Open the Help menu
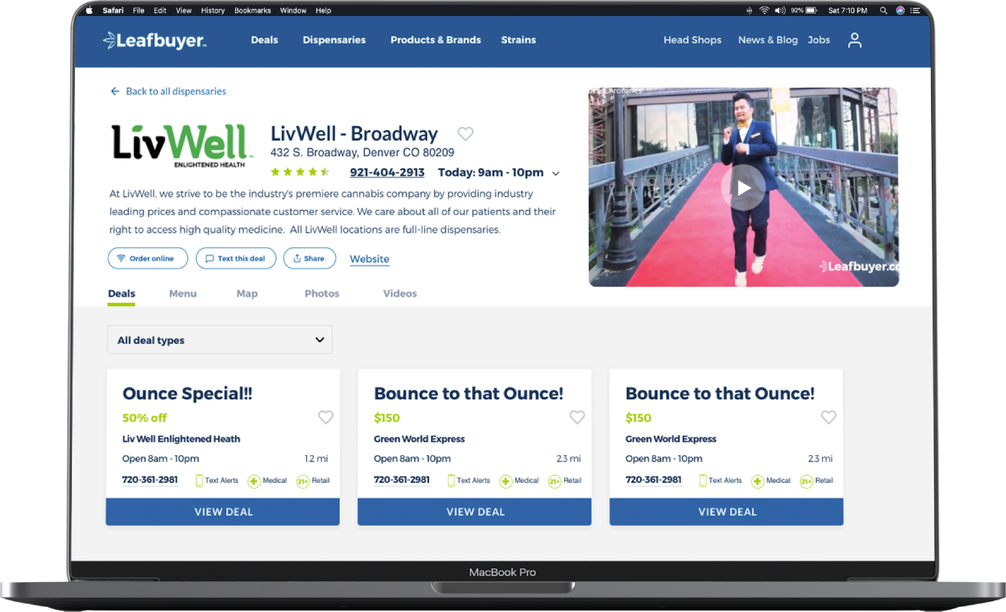 point(323,11)
